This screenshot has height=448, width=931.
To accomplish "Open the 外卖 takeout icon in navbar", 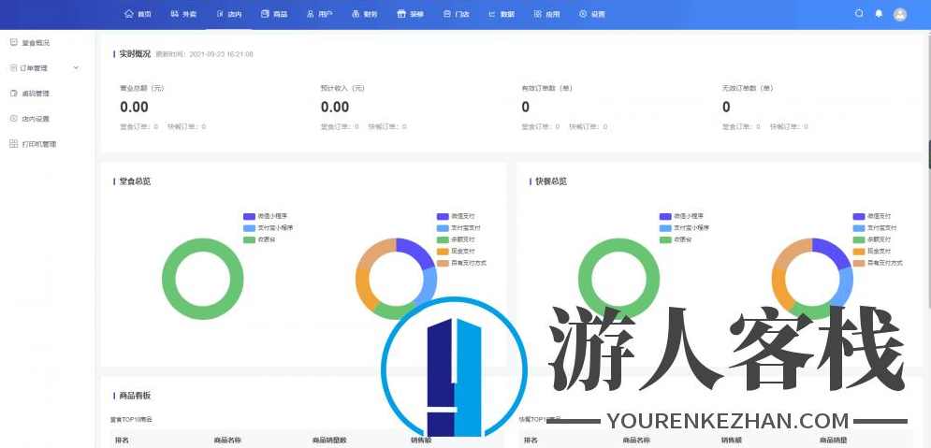I will pos(175,14).
